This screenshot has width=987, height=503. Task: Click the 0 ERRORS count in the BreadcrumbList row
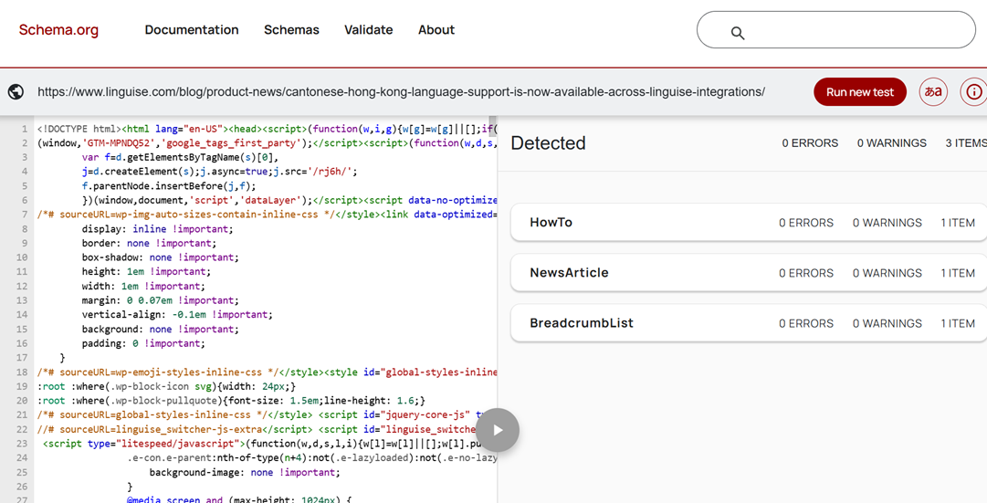(805, 323)
